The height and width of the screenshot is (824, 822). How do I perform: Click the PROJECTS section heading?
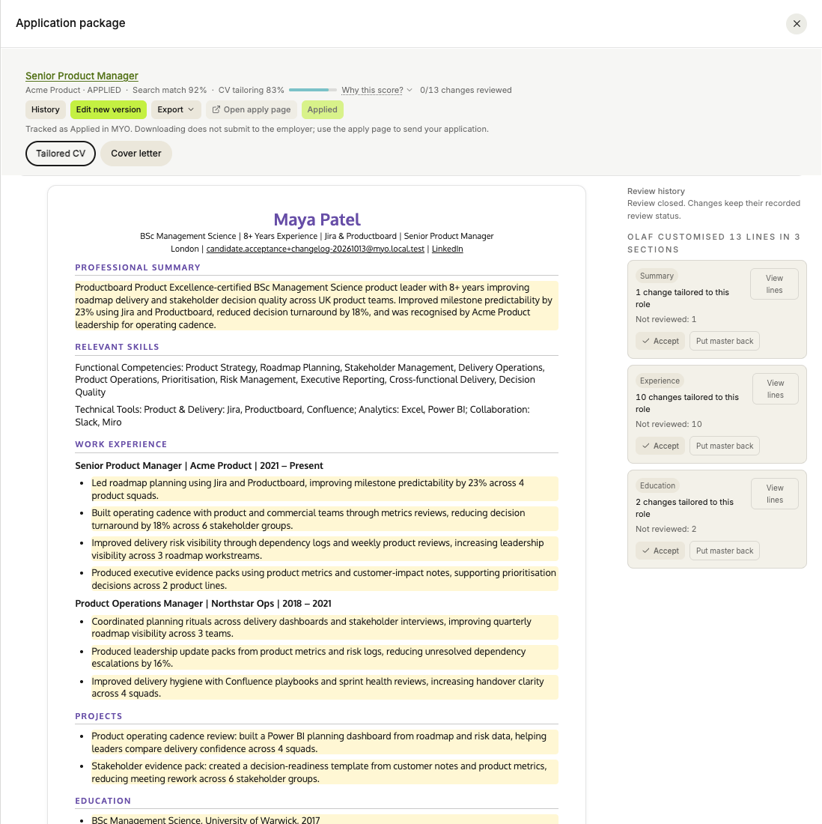coord(99,716)
